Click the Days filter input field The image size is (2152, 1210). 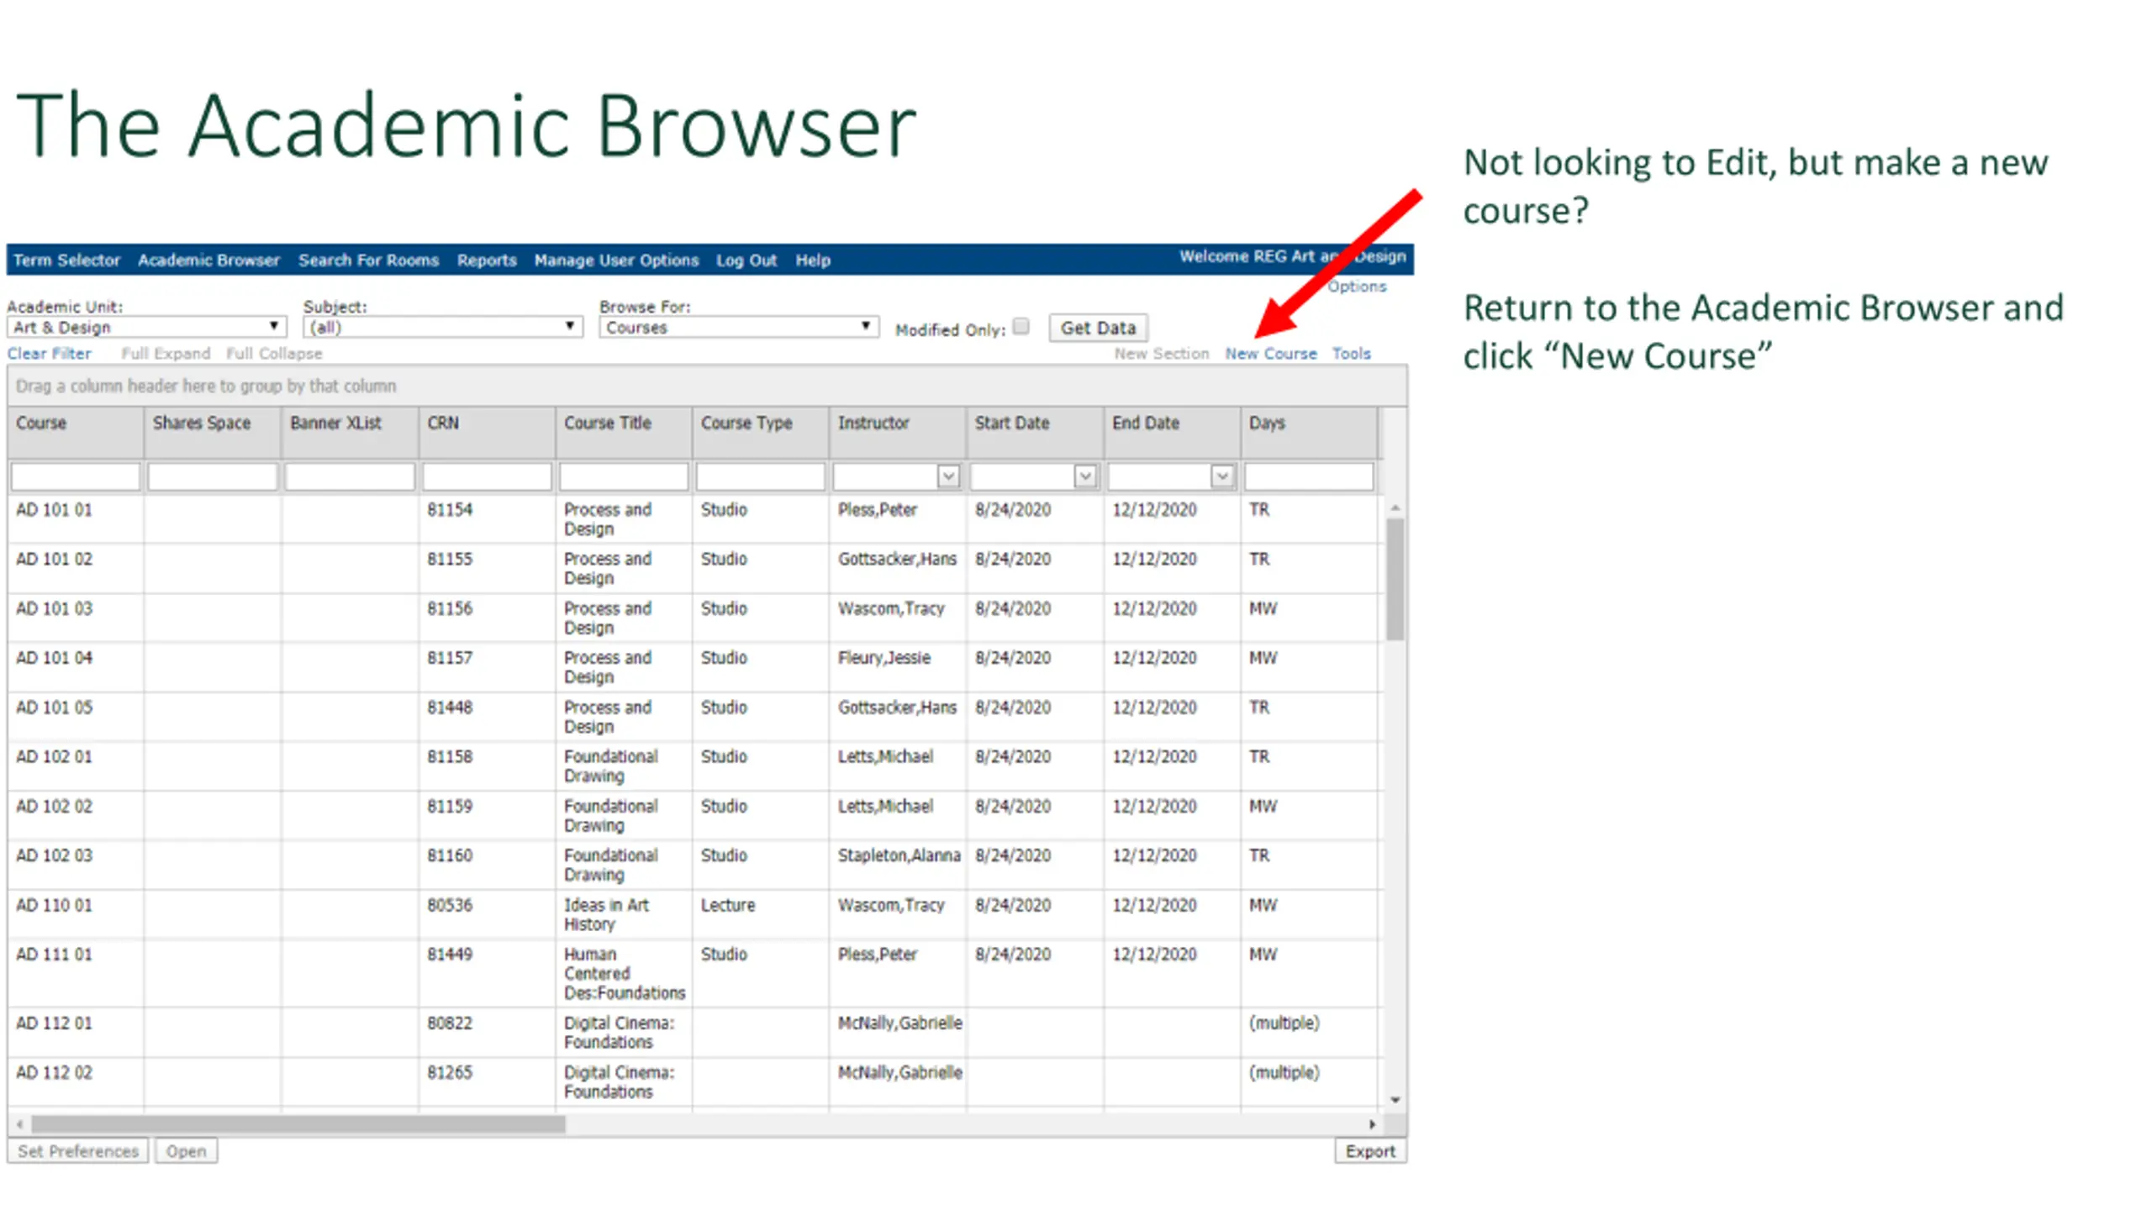1309,476
